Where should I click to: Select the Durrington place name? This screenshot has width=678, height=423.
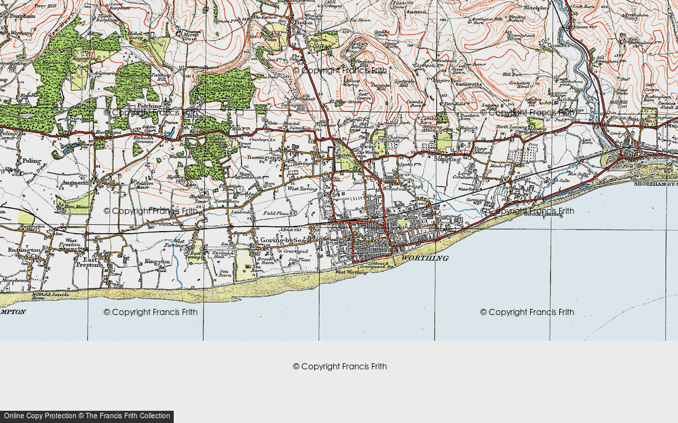tap(262, 158)
